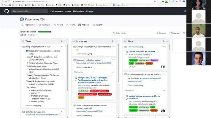Open Done column options menu

click(x=168, y=41)
